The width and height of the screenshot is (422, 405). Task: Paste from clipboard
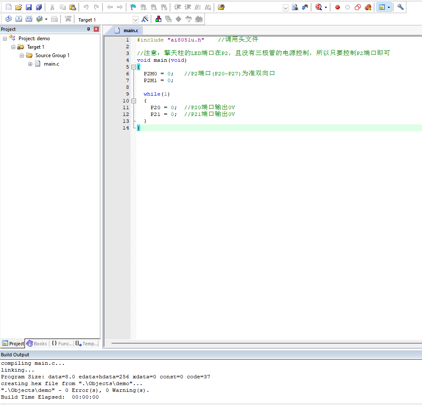73,7
